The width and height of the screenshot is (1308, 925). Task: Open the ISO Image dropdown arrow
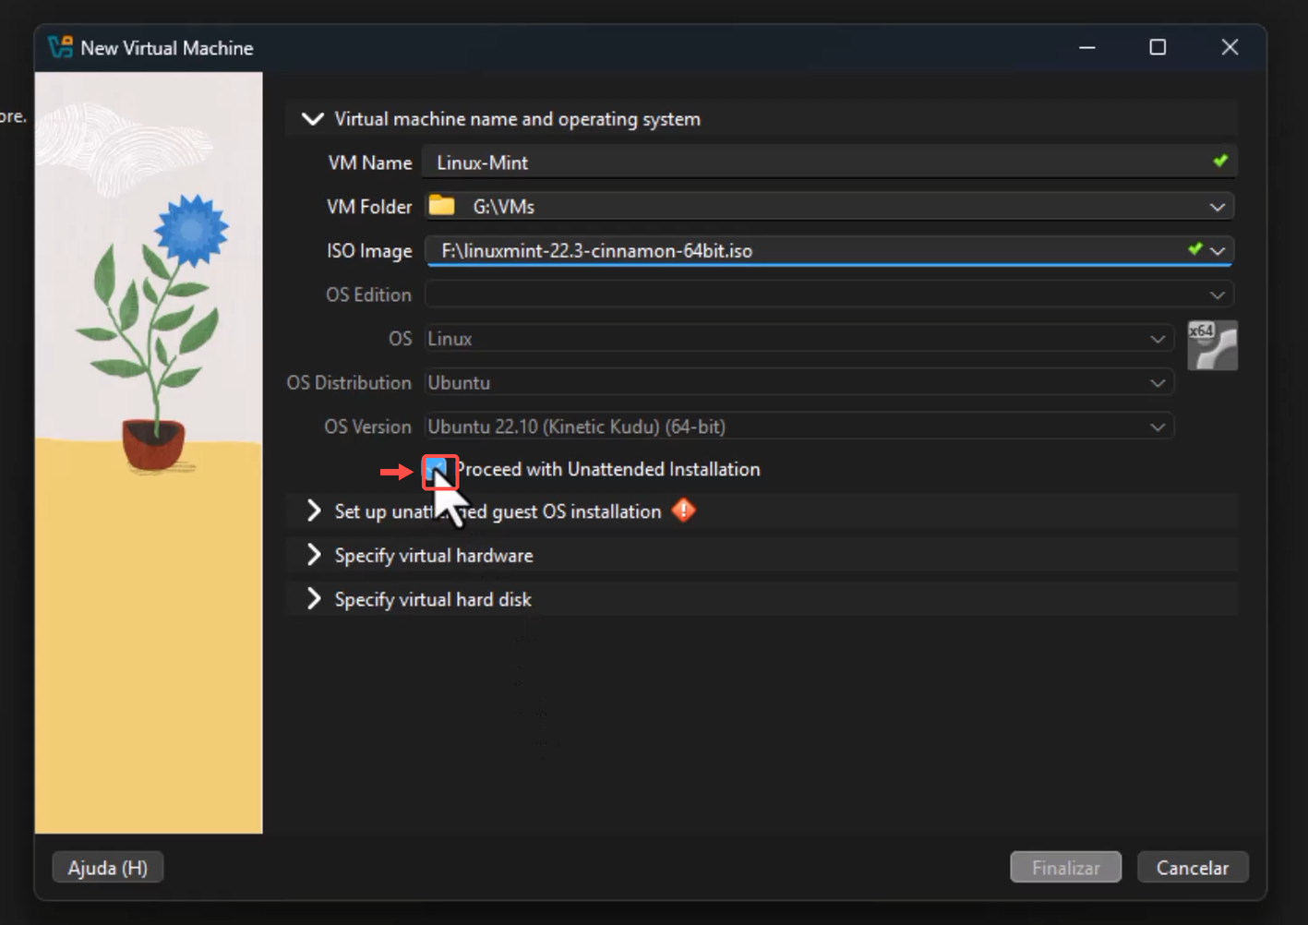(x=1218, y=250)
